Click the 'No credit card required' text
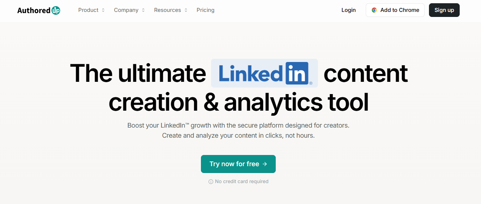This screenshot has width=481, height=204. (x=241, y=182)
